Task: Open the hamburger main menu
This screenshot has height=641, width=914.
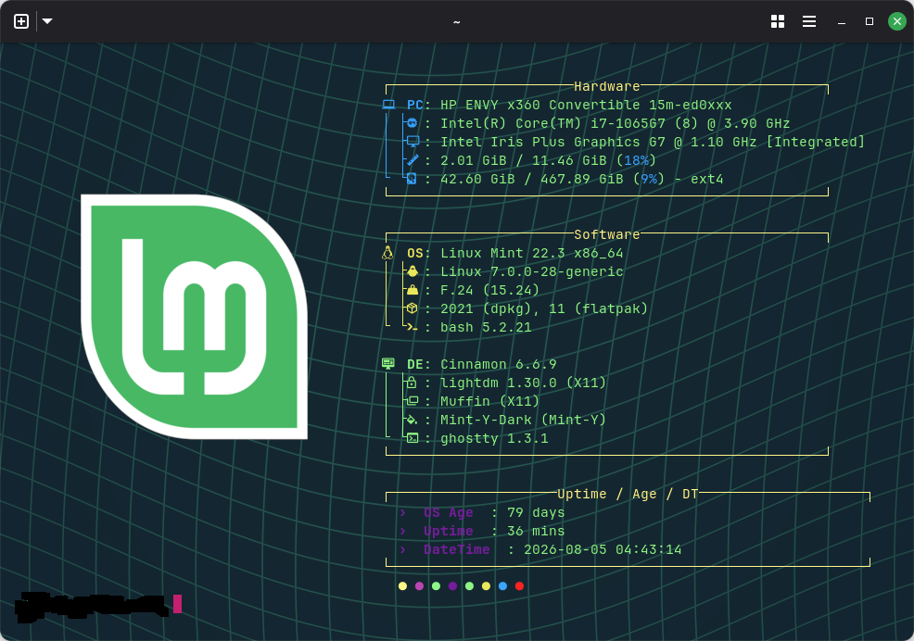Action: [x=809, y=21]
